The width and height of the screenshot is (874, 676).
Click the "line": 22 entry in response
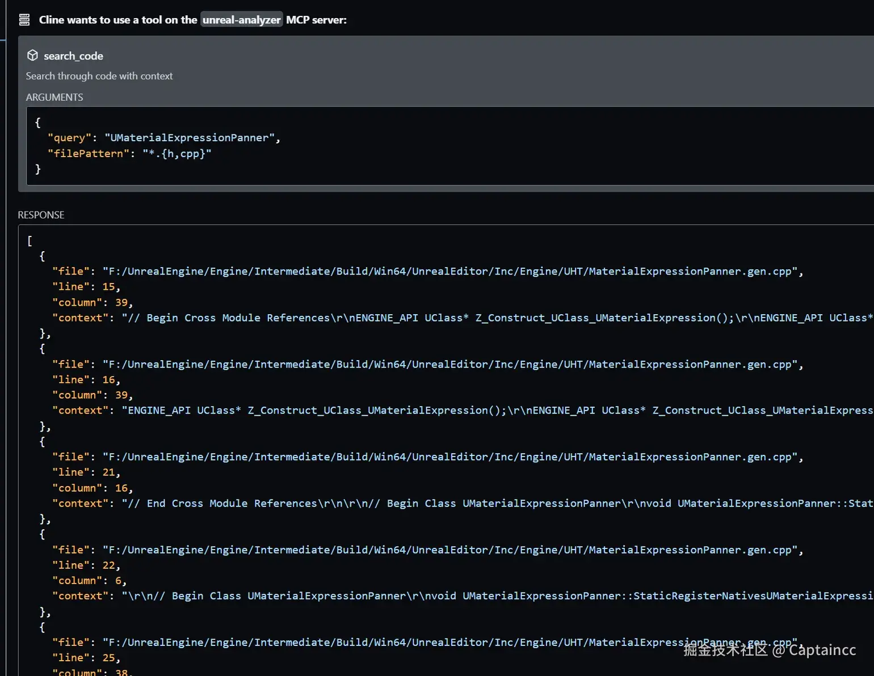86,565
